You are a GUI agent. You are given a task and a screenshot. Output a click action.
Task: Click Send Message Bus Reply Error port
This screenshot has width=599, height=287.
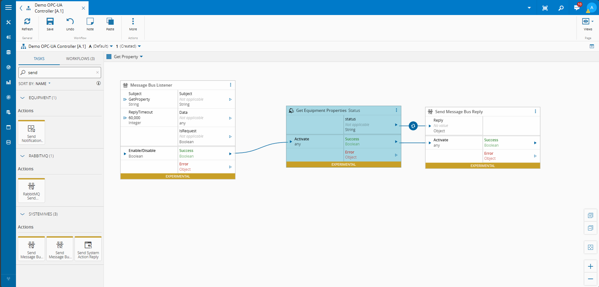[535, 156]
